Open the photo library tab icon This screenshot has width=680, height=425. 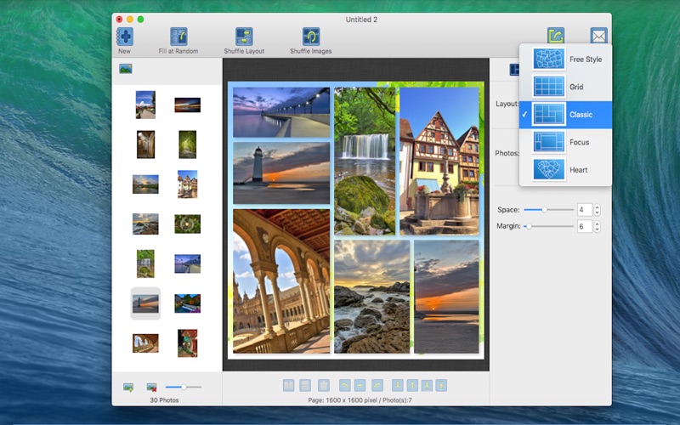tap(126, 69)
